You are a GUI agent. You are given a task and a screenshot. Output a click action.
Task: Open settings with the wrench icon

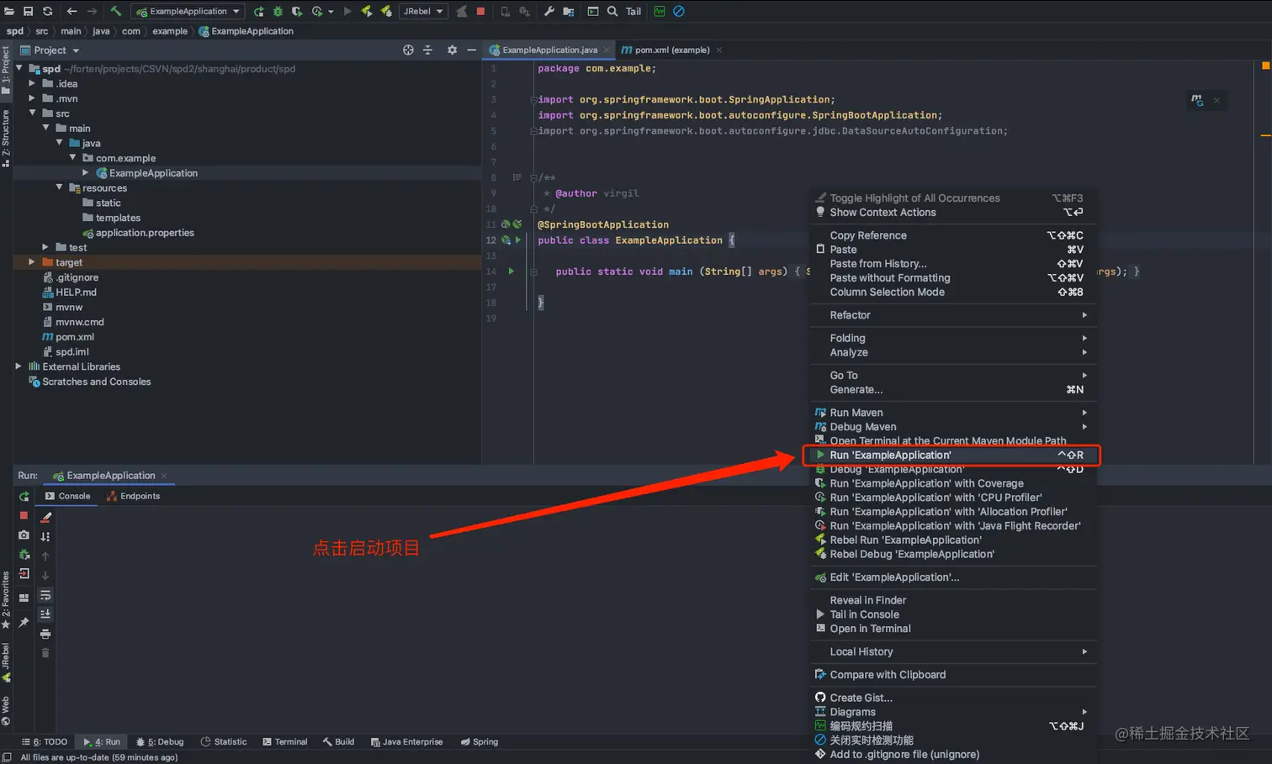(x=549, y=11)
